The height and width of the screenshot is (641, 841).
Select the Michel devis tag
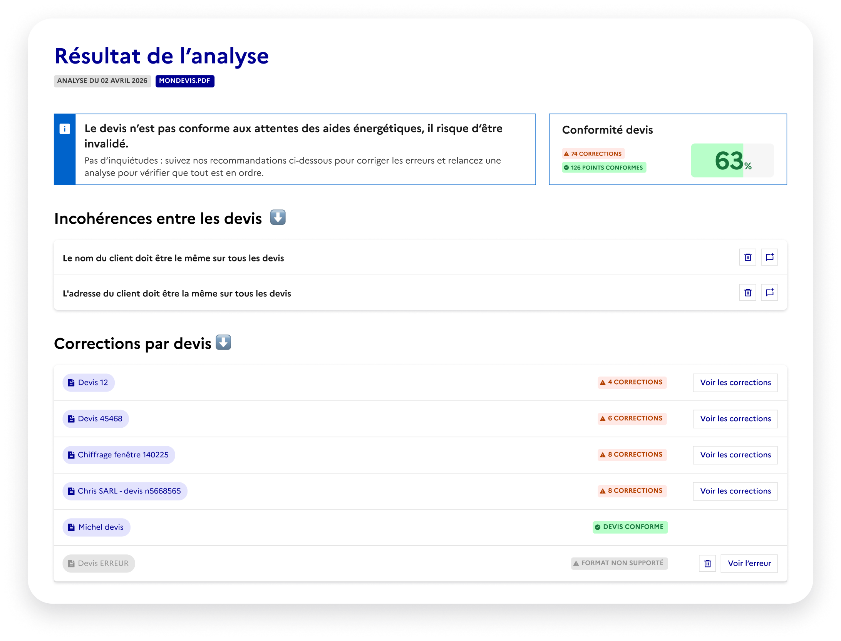[96, 527]
